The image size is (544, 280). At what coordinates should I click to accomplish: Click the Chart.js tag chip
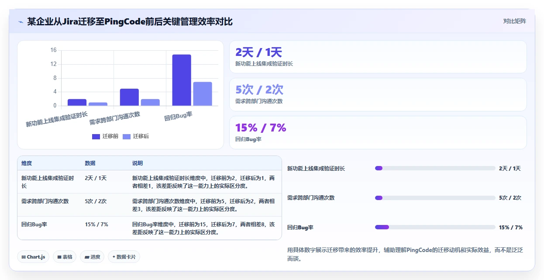(33, 257)
